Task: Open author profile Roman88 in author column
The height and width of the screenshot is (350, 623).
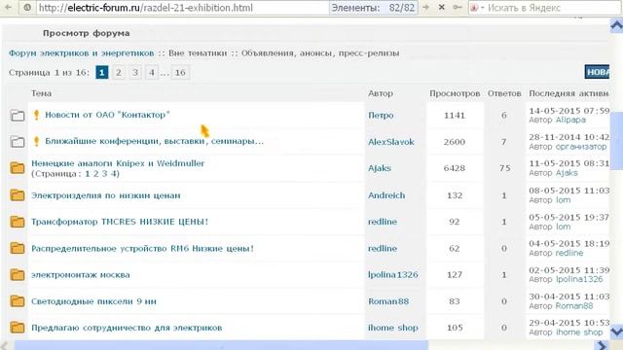Action: [x=388, y=301]
